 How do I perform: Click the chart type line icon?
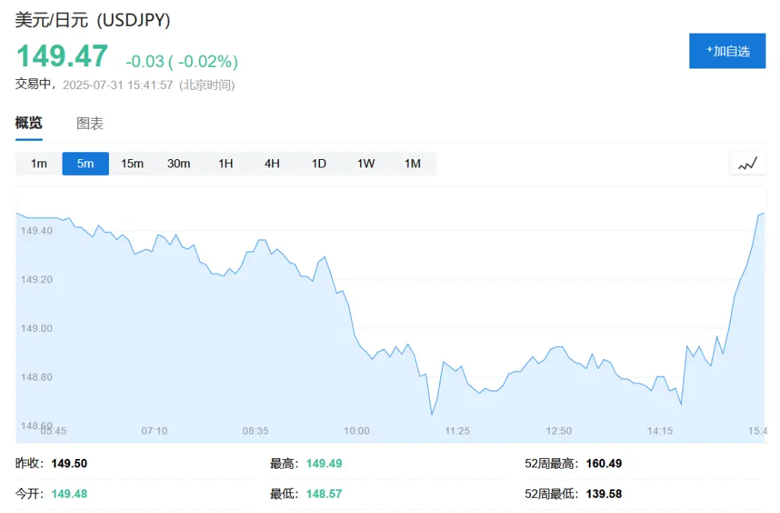747,164
